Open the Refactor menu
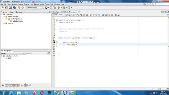This screenshot has height=95, width=169. [x=27, y=4]
